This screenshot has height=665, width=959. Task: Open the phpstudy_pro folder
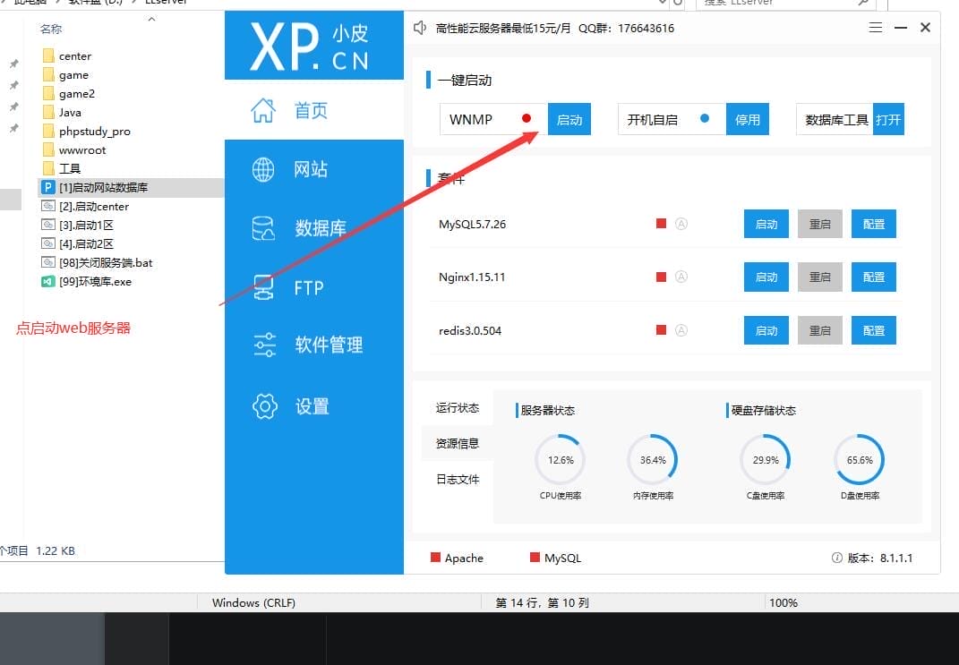pos(94,132)
